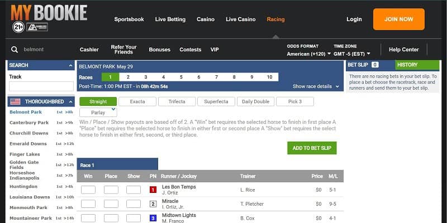Select the Daily Double bet type

click(256, 101)
